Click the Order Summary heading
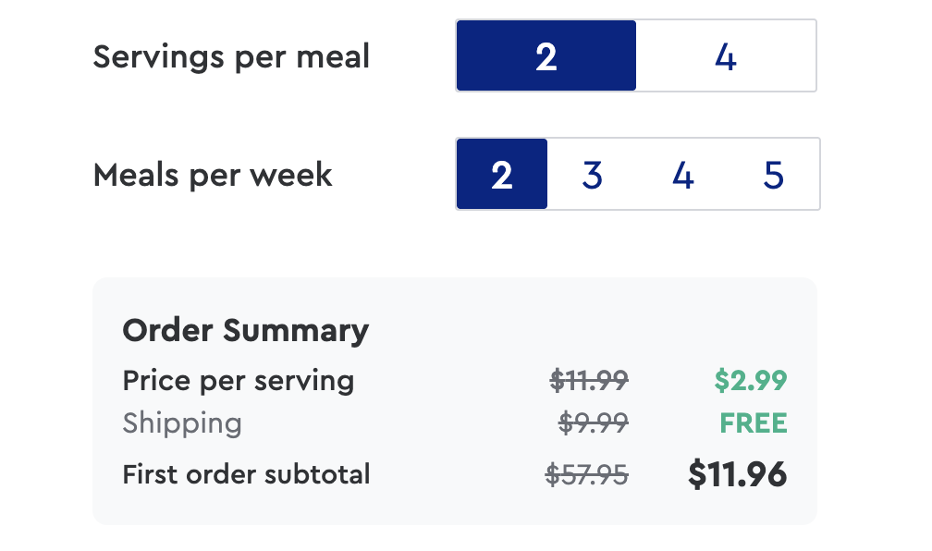 tap(246, 330)
